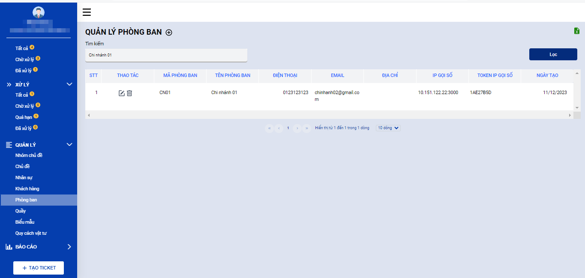Open the 10 dòng rows dropdown
Screen dimensions: 585x278
388,128
